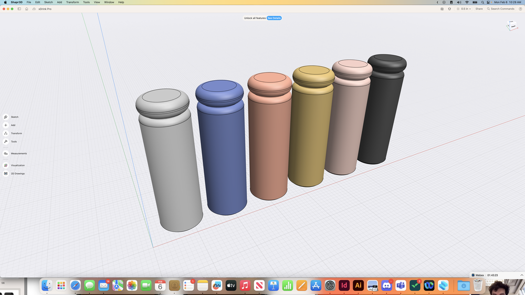Open the items manager layers icon
The image size is (525, 295).
click(442, 9)
